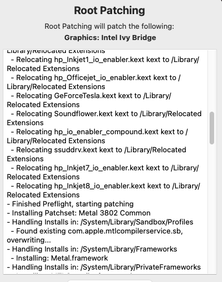Click the vertical scrollbar thumb in log
The width and height of the screenshot is (222, 282).
[212, 128]
